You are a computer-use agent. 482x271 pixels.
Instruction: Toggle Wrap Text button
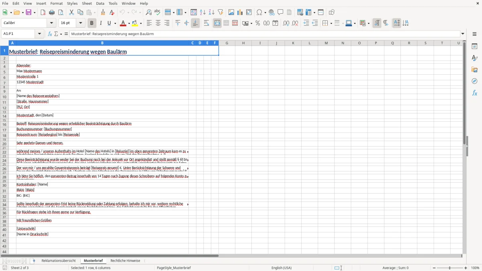(206, 23)
